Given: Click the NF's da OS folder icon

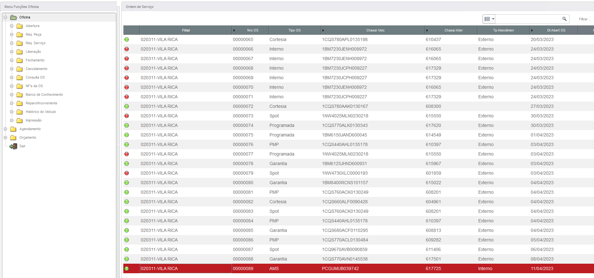Looking at the screenshot, I should tap(19, 86).
